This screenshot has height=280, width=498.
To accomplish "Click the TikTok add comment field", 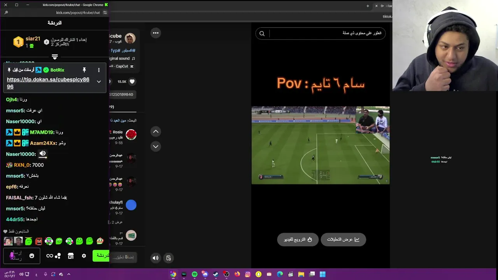I will tap(124, 257).
